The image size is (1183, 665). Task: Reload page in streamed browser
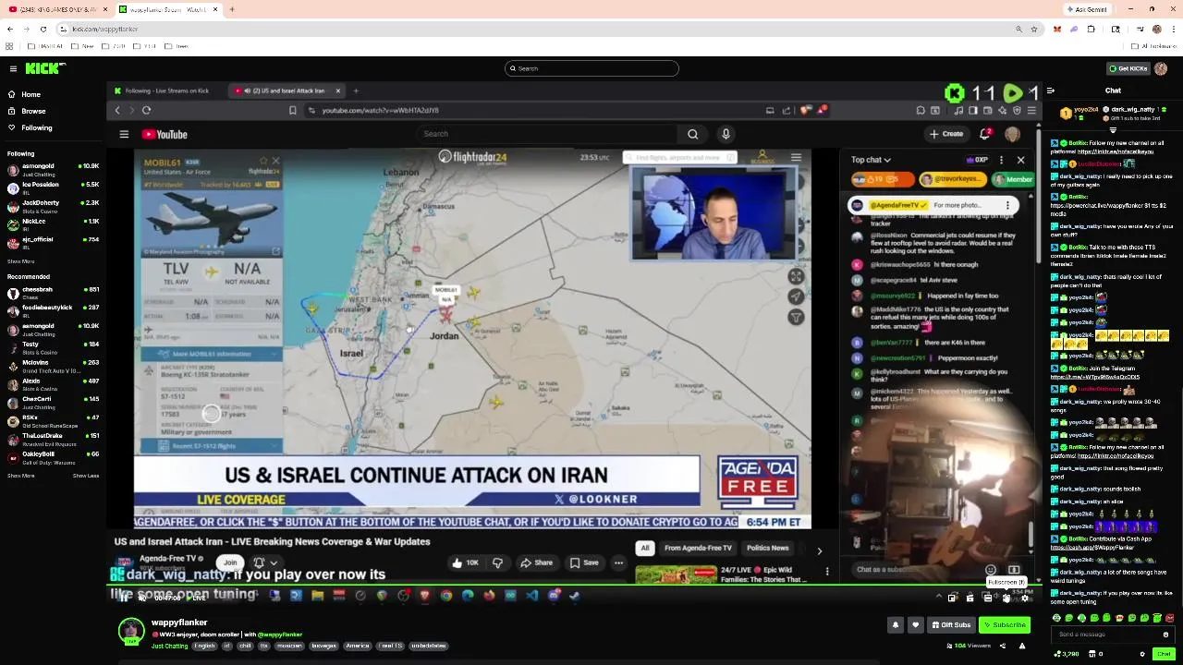[x=146, y=110]
